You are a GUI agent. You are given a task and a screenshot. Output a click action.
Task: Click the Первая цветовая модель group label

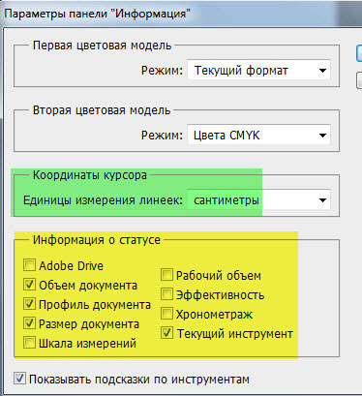102,46
